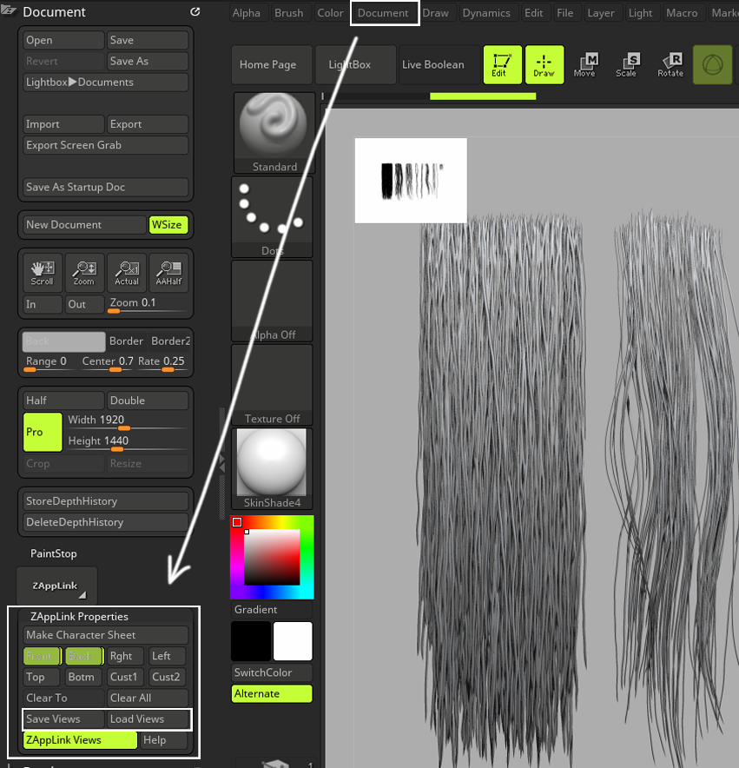Image resolution: width=739 pixels, height=768 pixels.
Task: Click the Actual size icon
Action: tap(127, 273)
